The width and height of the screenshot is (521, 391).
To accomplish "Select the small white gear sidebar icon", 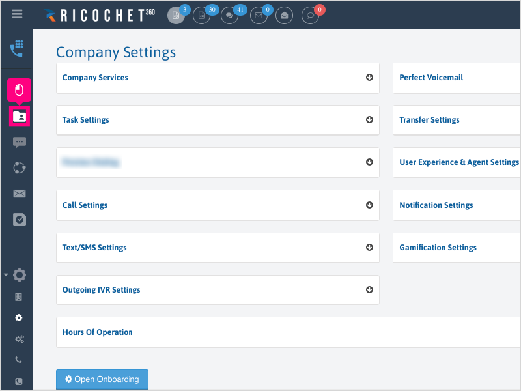I will (19, 318).
